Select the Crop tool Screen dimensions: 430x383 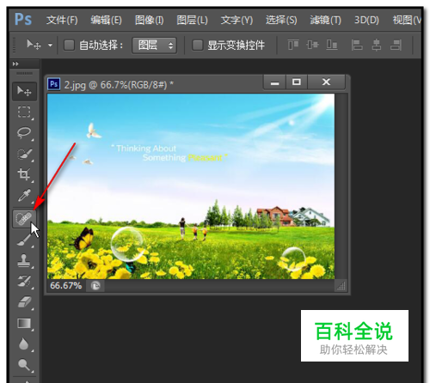pyautogui.click(x=24, y=174)
